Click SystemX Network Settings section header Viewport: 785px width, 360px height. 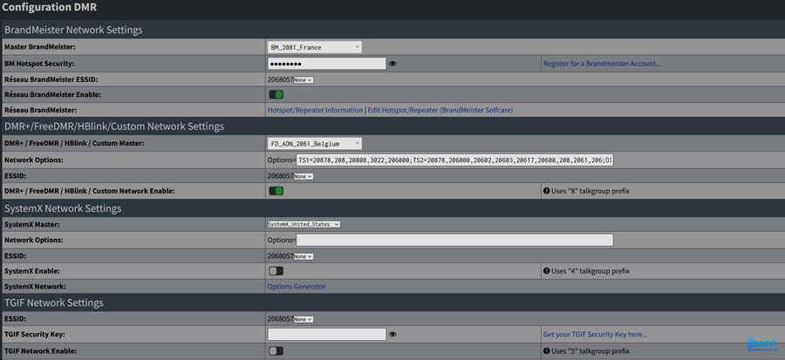coord(63,208)
